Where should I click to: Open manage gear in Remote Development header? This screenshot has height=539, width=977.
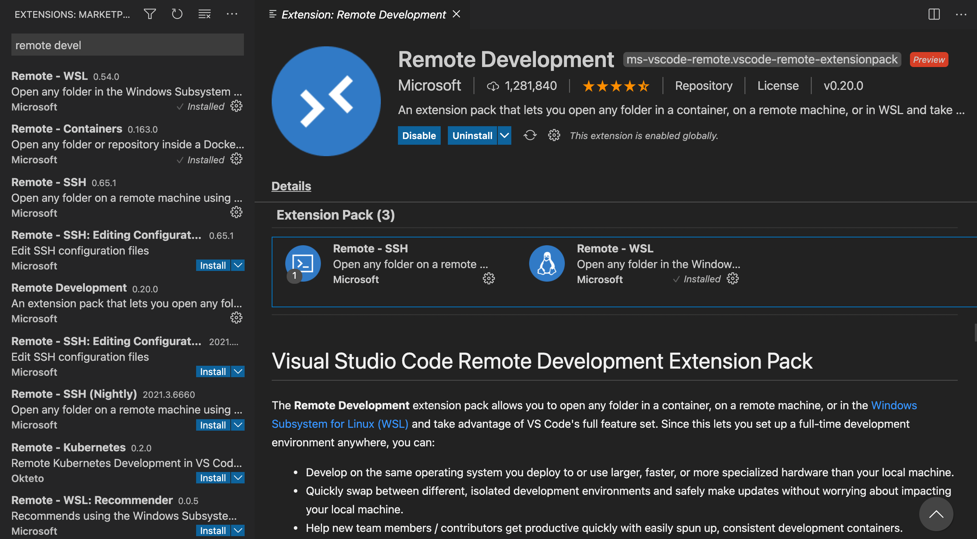(x=554, y=135)
